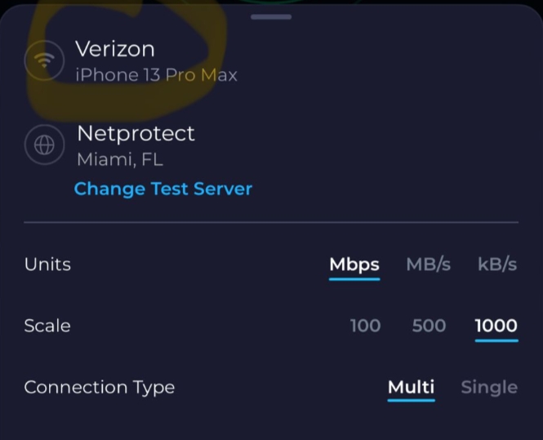Tap the globe icon next to Netprotect
The image size is (543, 440).
(x=45, y=144)
